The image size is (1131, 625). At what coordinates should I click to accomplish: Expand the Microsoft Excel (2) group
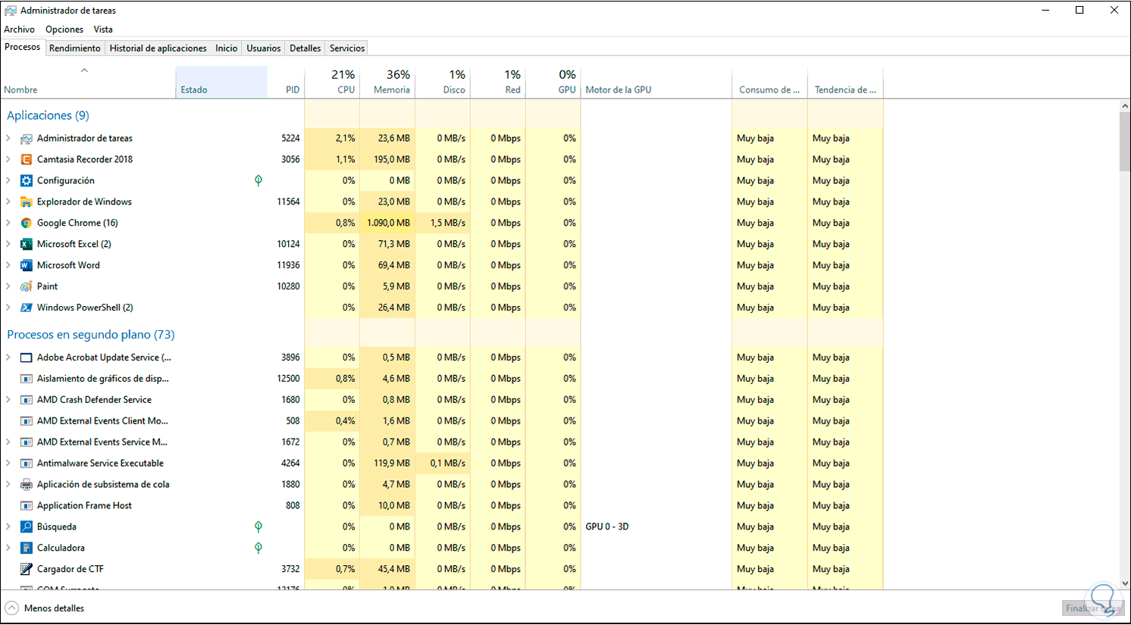8,245
